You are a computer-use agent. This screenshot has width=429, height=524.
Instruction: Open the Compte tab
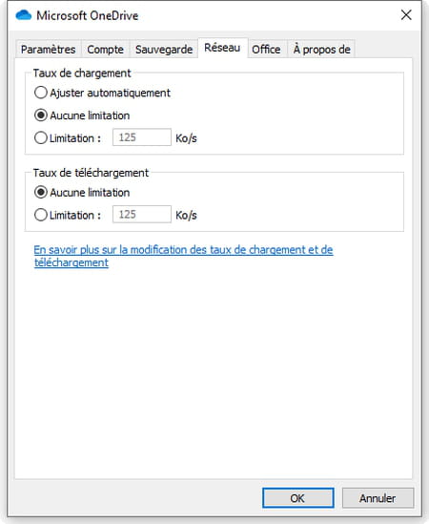pyautogui.click(x=105, y=50)
